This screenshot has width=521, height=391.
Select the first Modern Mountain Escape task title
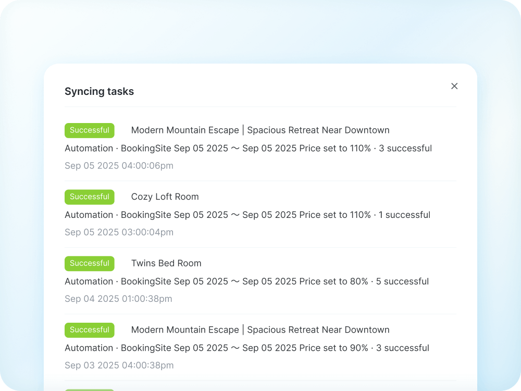click(x=261, y=130)
